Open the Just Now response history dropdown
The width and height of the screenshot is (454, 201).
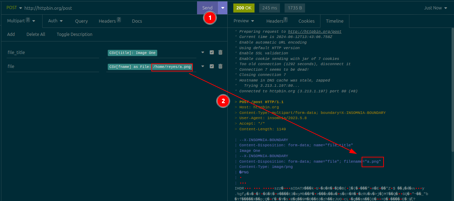436,8
